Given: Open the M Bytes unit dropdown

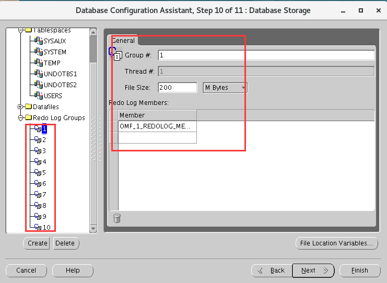Looking at the screenshot, I should (225, 88).
